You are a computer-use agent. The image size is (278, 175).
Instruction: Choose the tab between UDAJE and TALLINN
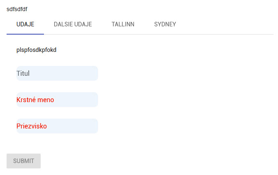click(x=73, y=24)
